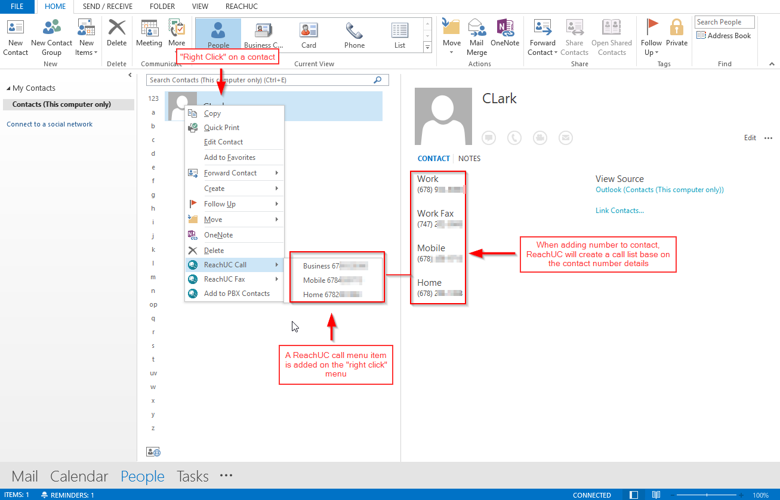Viewport: 780px width, 500px height.
Task: Expand the Current View gallery
Action: 427,47
